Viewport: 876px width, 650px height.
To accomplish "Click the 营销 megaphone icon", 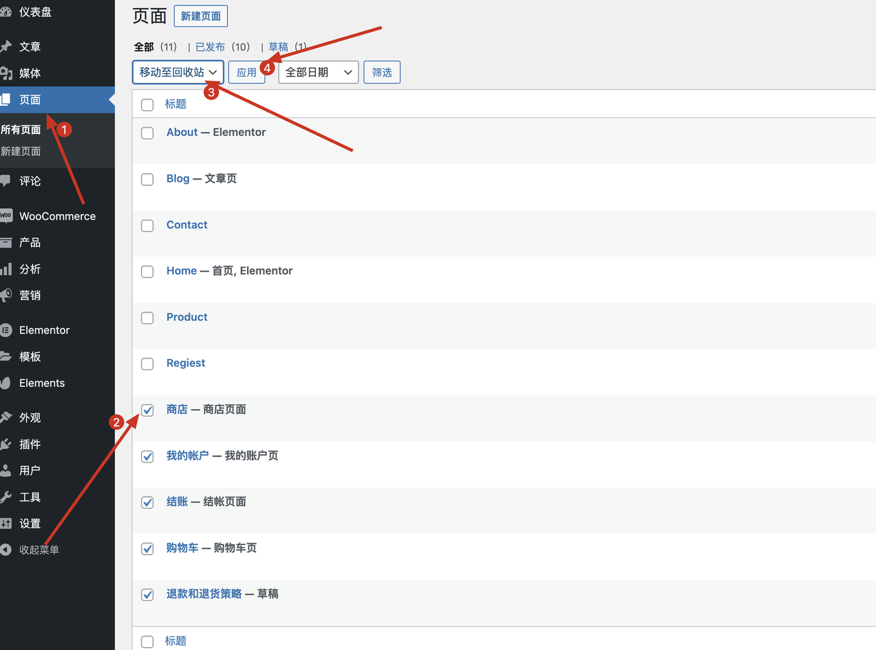I will pos(5,295).
